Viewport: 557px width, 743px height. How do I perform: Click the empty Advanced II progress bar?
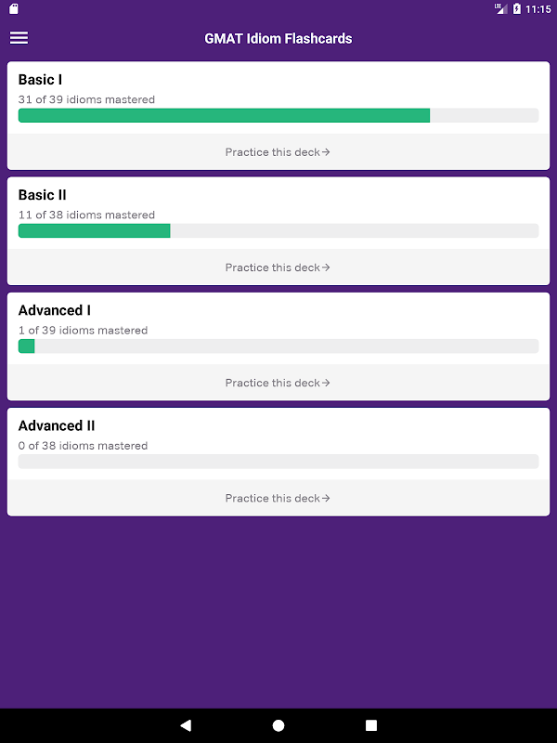click(x=278, y=462)
